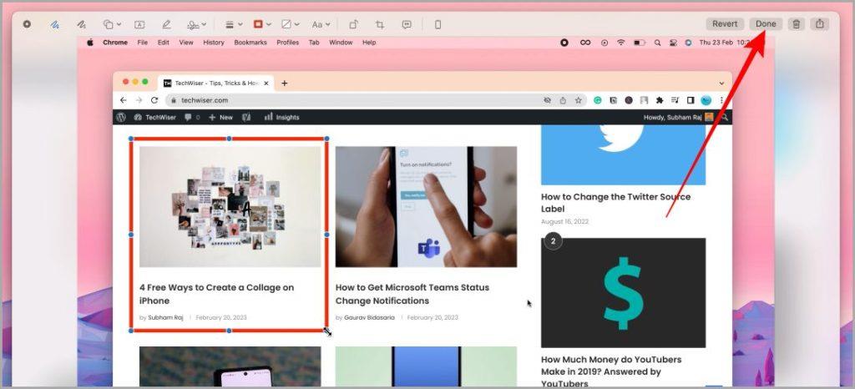Image resolution: width=855 pixels, height=389 pixels.
Task: Click the Rotate icon in markup toolbar
Action: click(x=353, y=24)
